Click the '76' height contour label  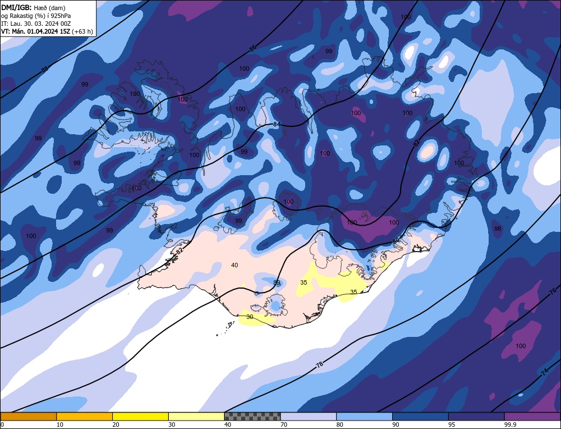coord(553,291)
